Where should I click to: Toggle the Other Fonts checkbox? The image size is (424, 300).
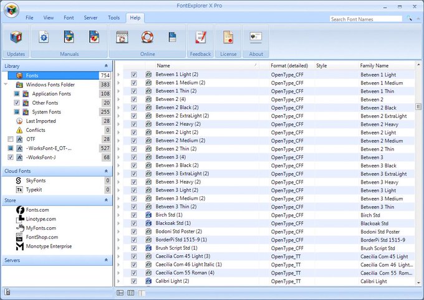click(x=17, y=103)
